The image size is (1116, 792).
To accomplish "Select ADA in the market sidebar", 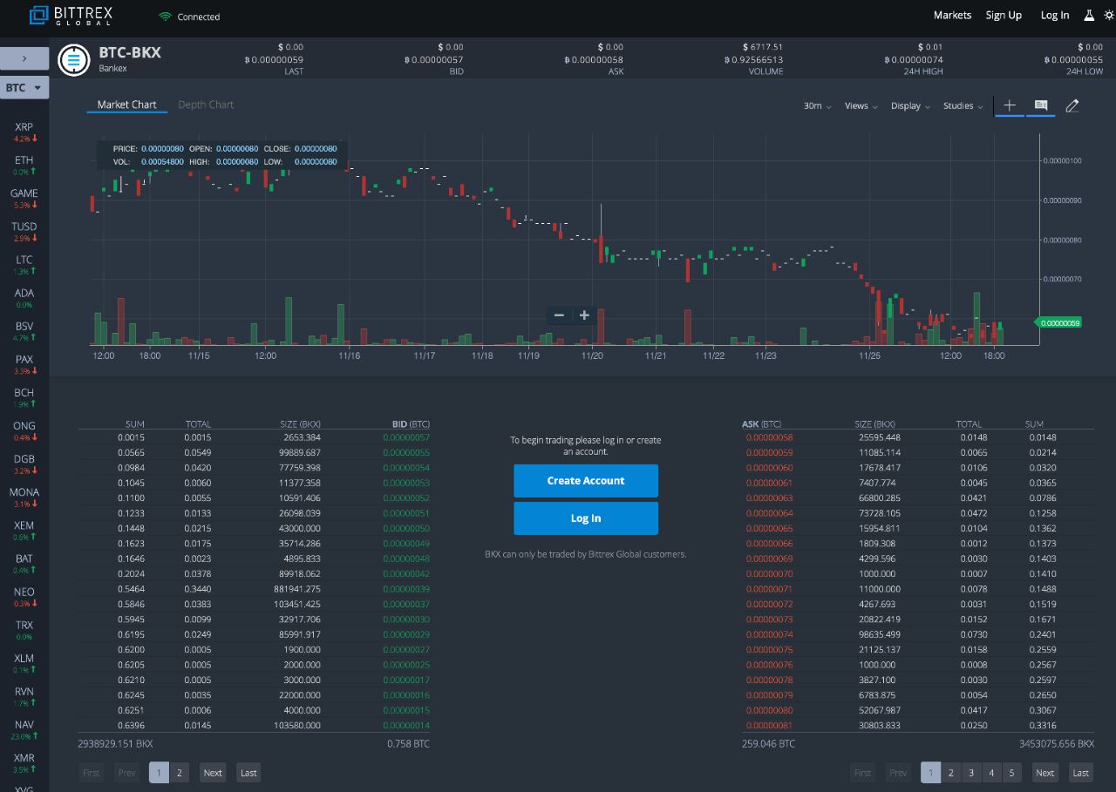I will 24,298.
